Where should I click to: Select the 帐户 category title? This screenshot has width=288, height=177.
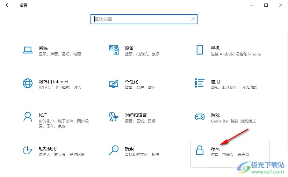pyautogui.click(x=43, y=115)
